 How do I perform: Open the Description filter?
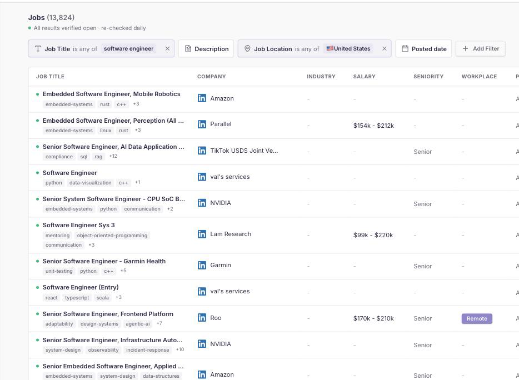click(206, 49)
